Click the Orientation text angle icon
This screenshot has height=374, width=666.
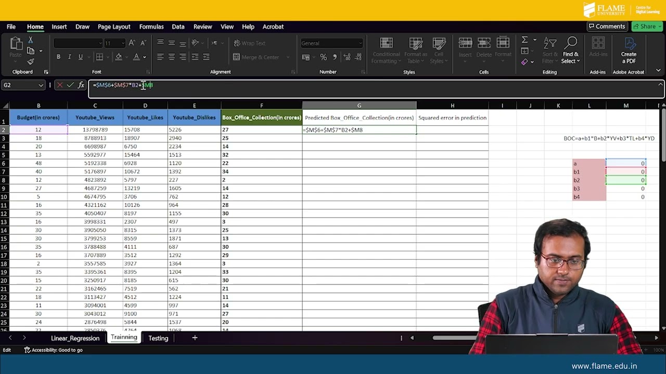[x=196, y=43]
